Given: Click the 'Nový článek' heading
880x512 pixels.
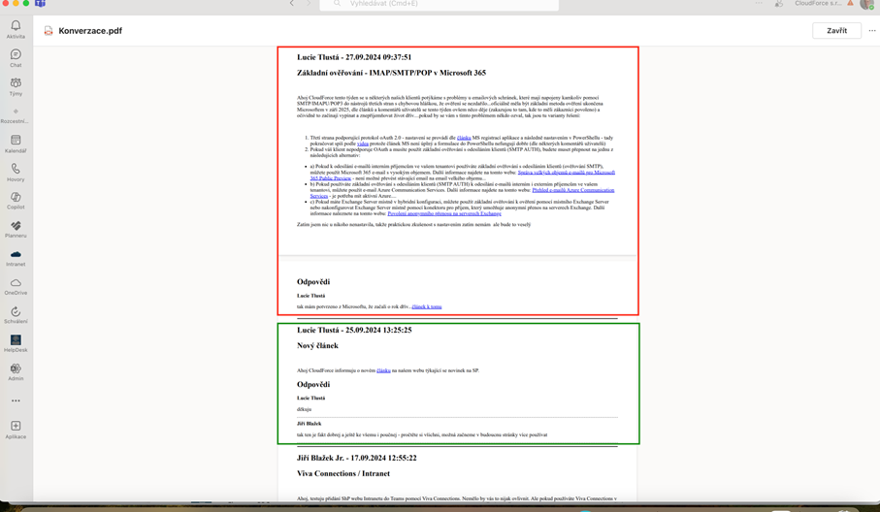Looking at the screenshot, I should [317, 346].
